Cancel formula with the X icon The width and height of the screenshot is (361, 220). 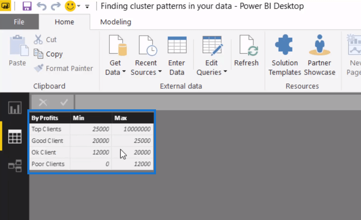[x=43, y=102]
